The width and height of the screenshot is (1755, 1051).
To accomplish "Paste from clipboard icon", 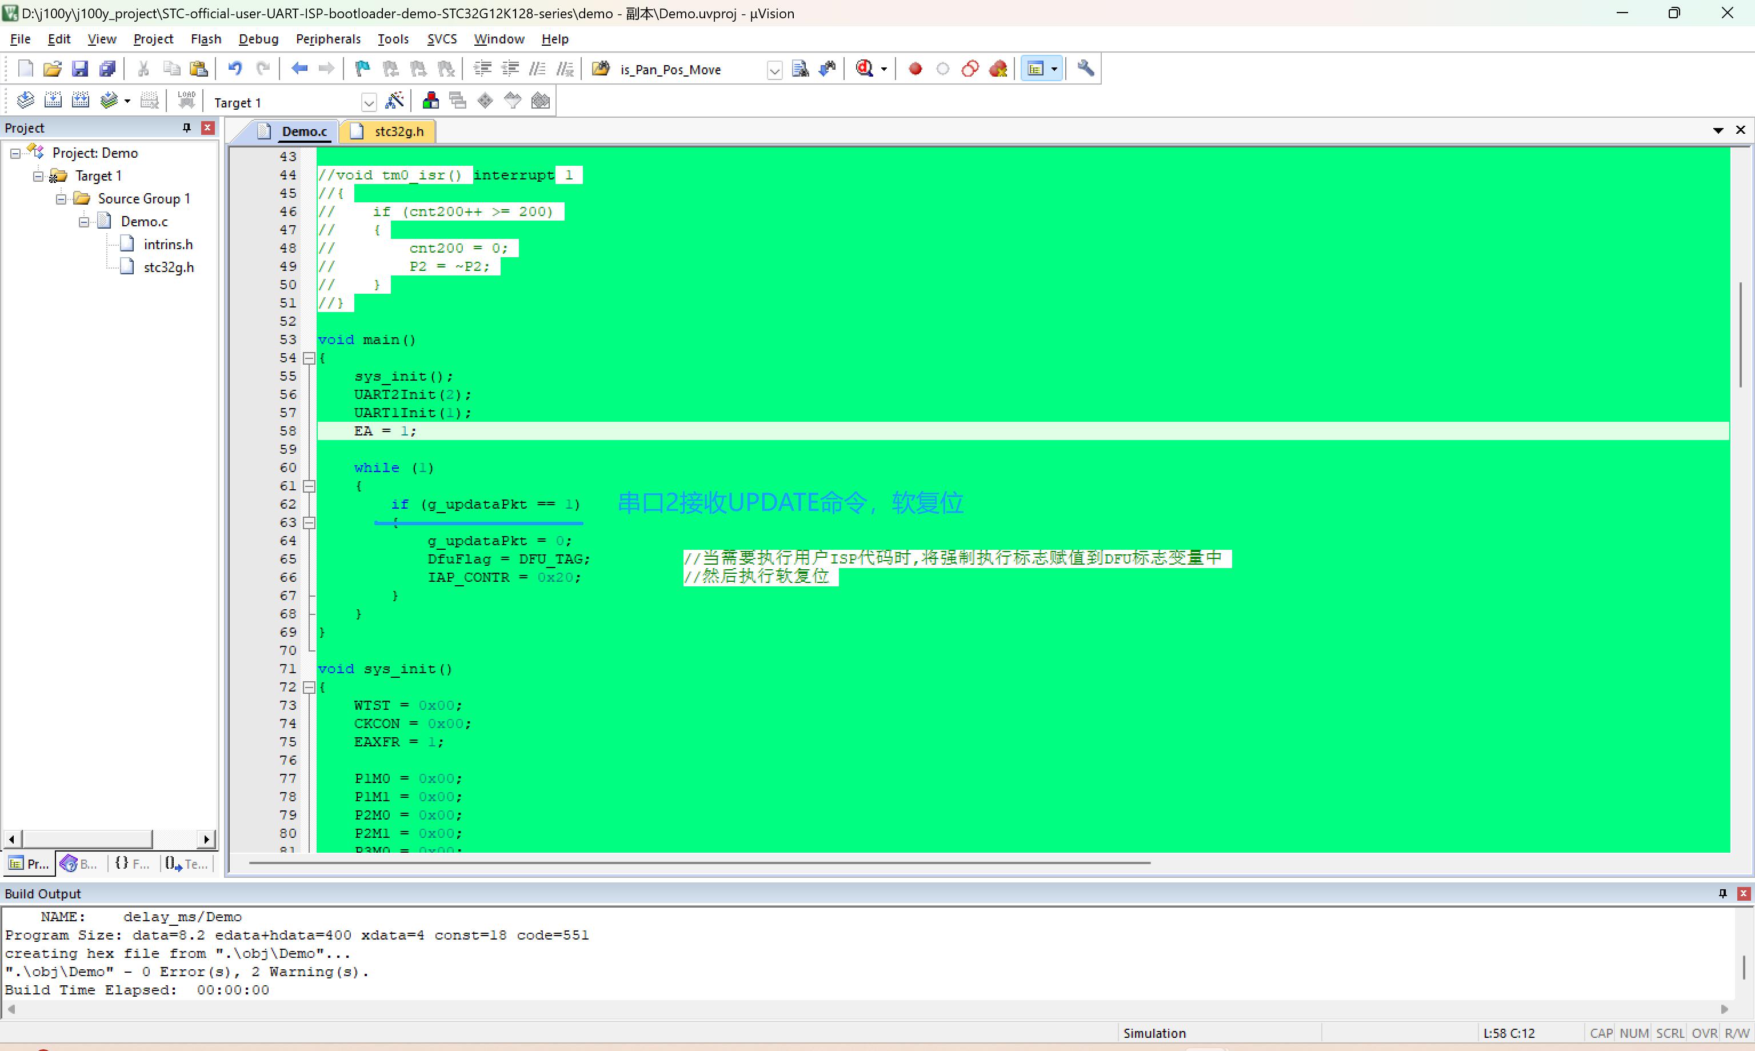I will pos(199,69).
